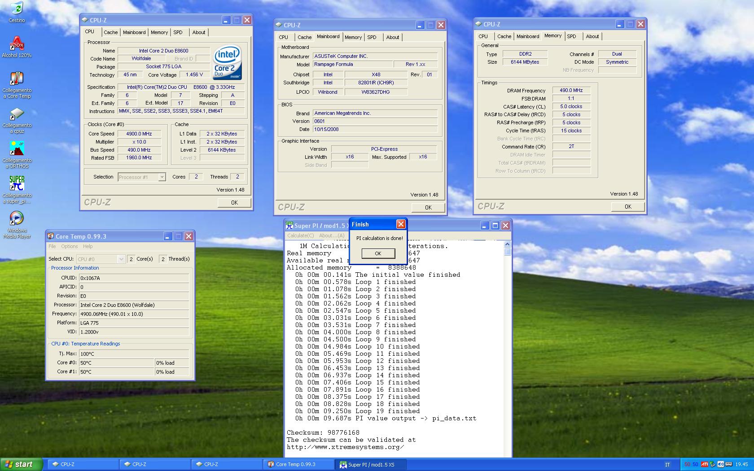Click the Tj. Max 100°C field
754x471 pixels.
134,354
